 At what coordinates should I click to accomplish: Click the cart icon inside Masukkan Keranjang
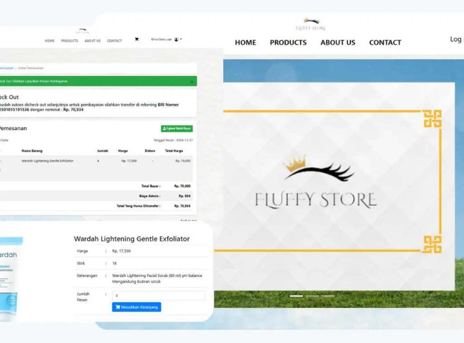click(117, 307)
